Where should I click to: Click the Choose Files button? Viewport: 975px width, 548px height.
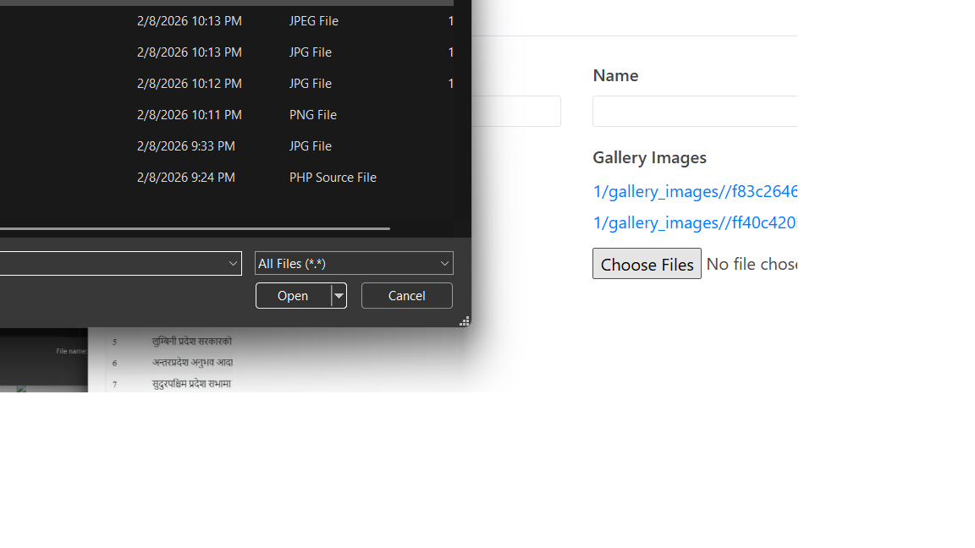tap(647, 264)
